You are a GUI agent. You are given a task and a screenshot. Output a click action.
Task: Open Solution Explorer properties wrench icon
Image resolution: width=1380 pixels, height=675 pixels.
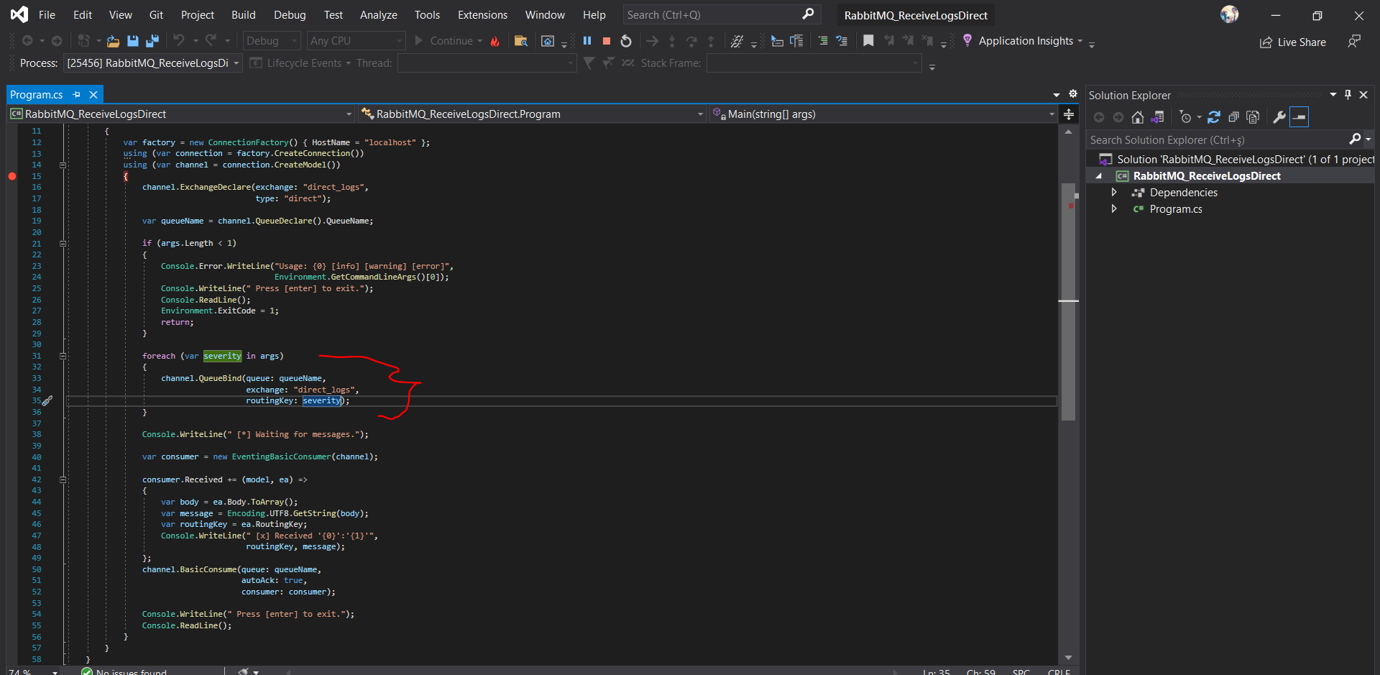[1279, 117]
